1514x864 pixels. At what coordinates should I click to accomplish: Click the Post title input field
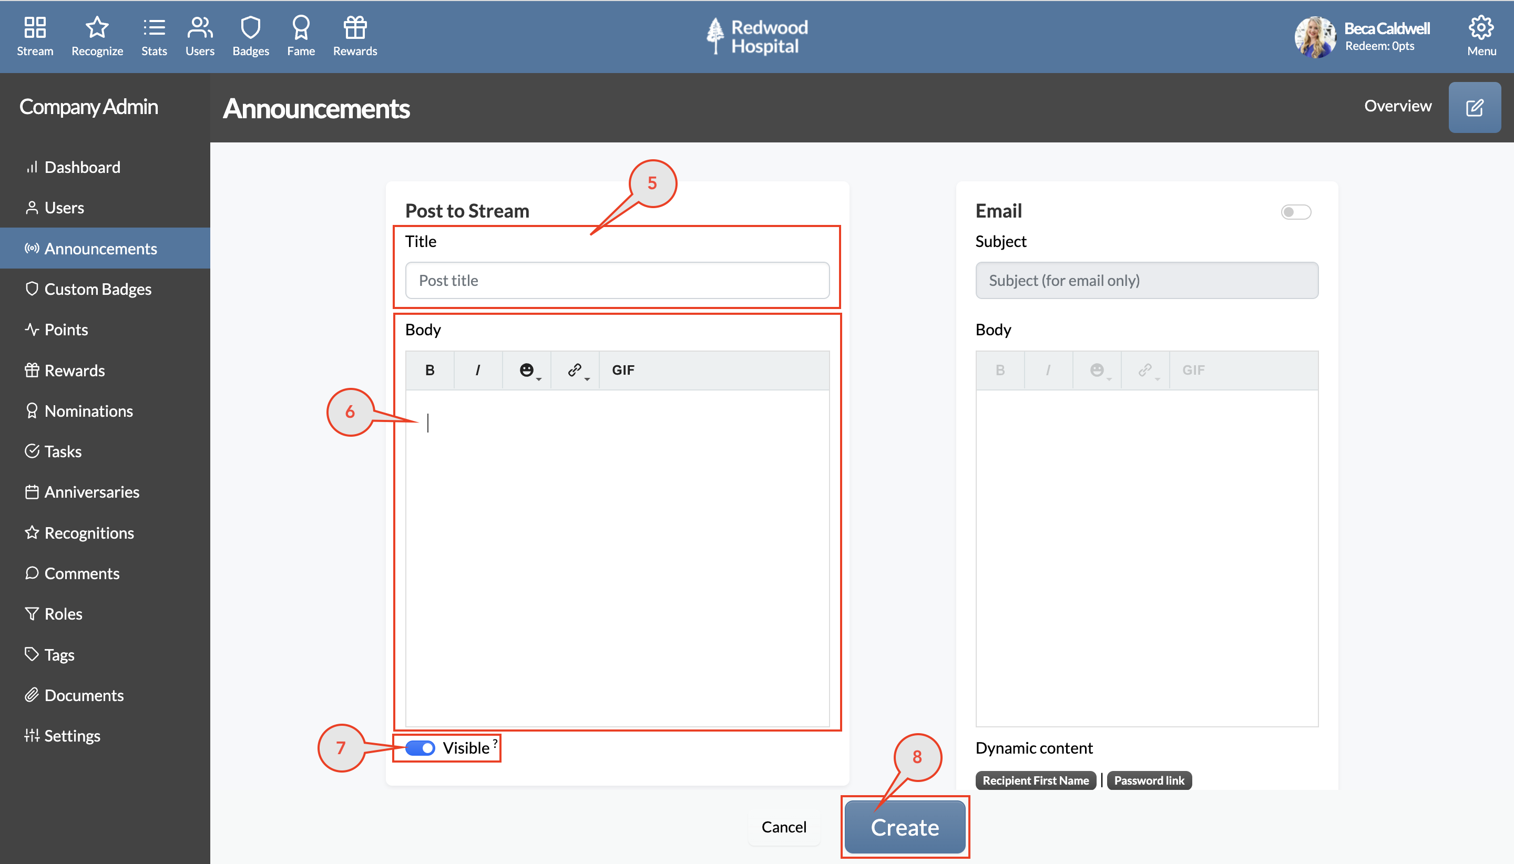point(617,280)
